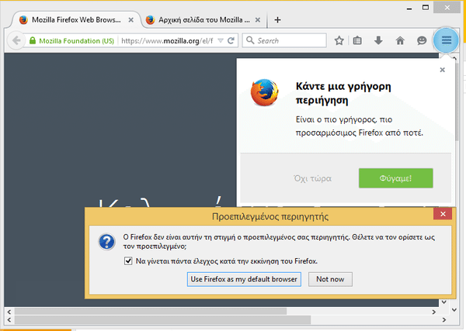Screen dimensions: 466x331
Task: Toggle the always check at startup checkbox
Action: click(128, 261)
